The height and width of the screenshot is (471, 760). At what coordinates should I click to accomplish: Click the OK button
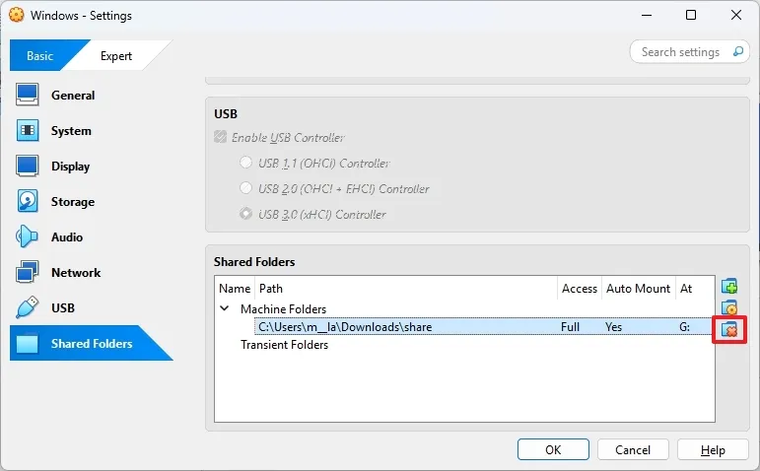553,449
